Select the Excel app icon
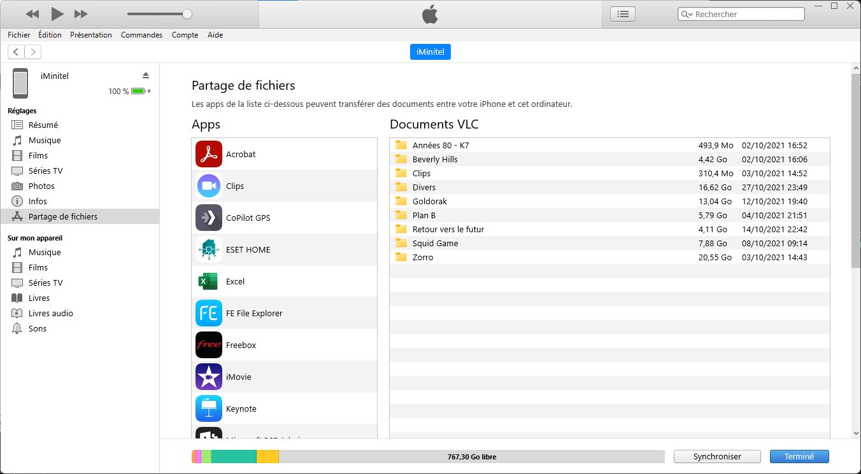The image size is (861, 474). pyautogui.click(x=209, y=281)
